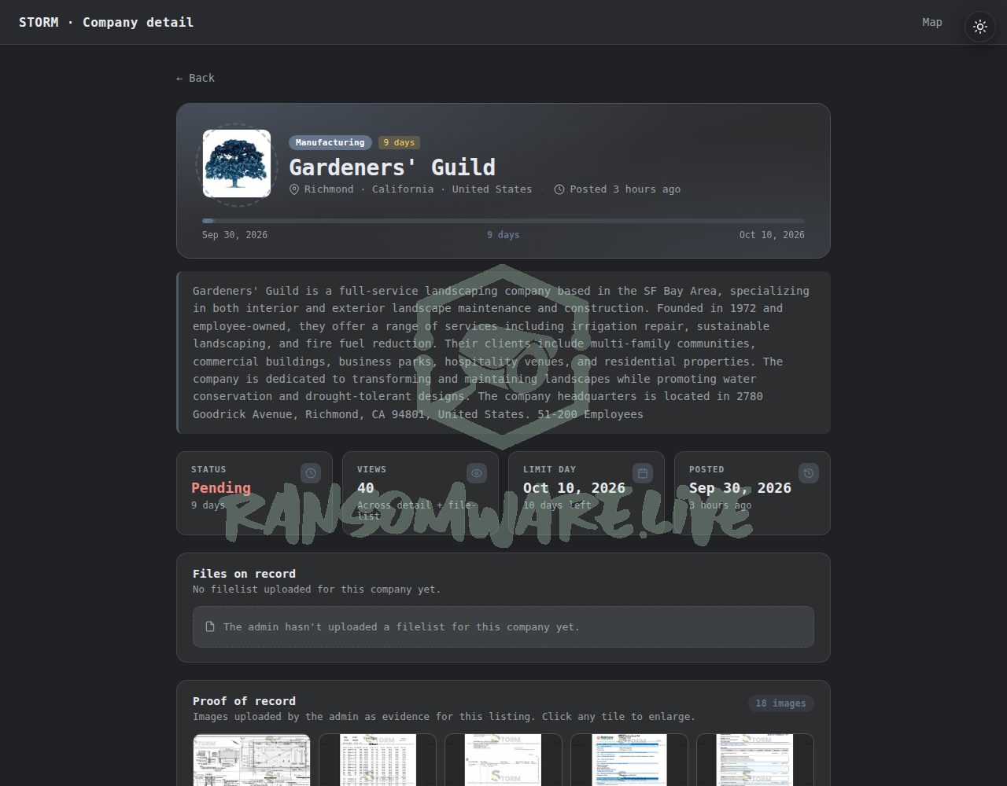Click the Oct 10, 2026 Limit Day value

[574, 488]
